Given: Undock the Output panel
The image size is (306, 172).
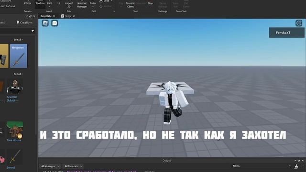Looking at the screenshot, I should pos(299,161).
